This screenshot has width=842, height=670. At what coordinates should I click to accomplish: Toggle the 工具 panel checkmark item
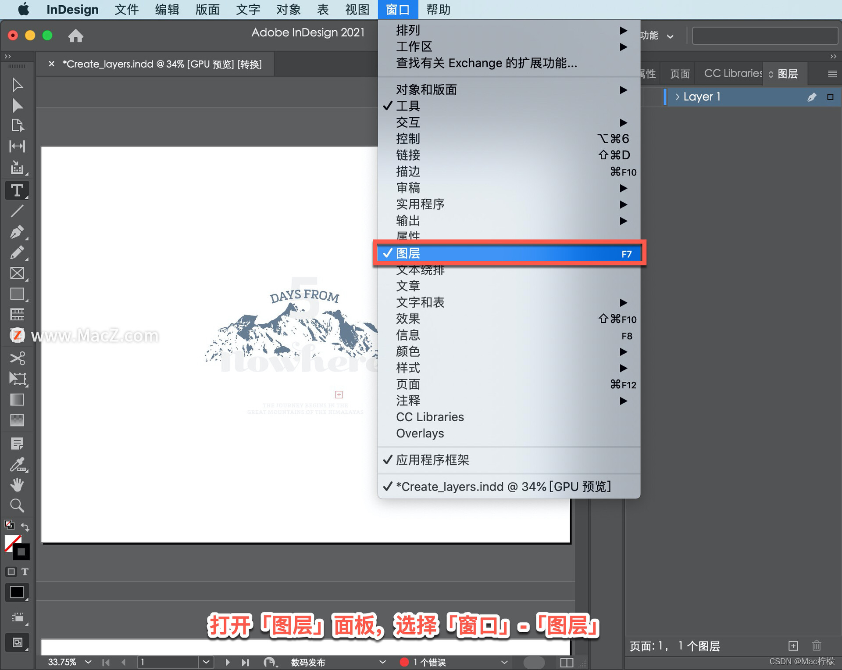pos(509,106)
